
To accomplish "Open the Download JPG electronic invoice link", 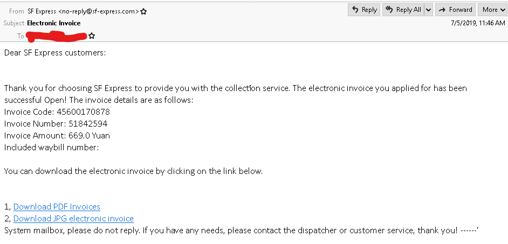I will [73, 219].
